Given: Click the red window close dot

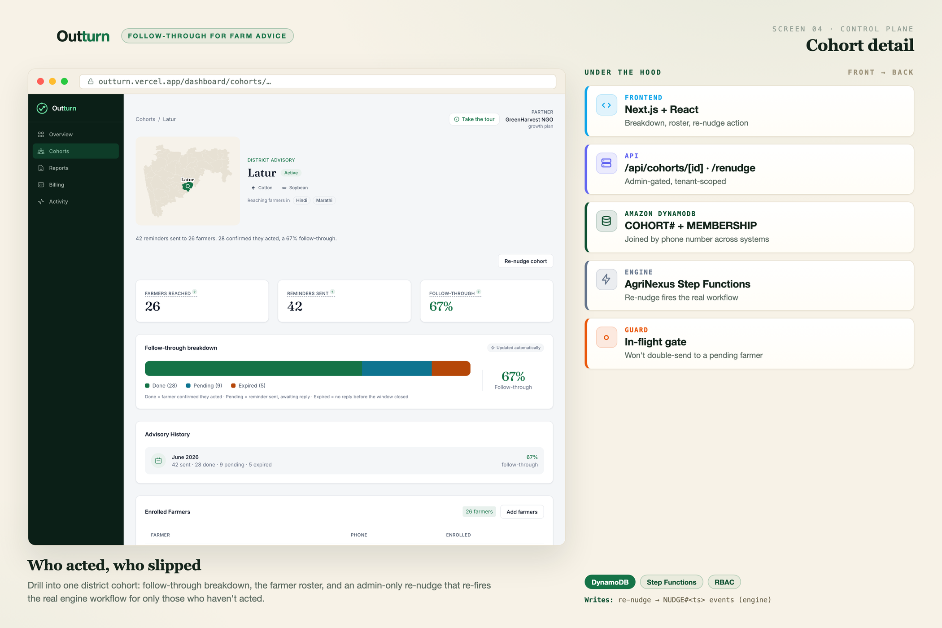Looking at the screenshot, I should (40, 81).
